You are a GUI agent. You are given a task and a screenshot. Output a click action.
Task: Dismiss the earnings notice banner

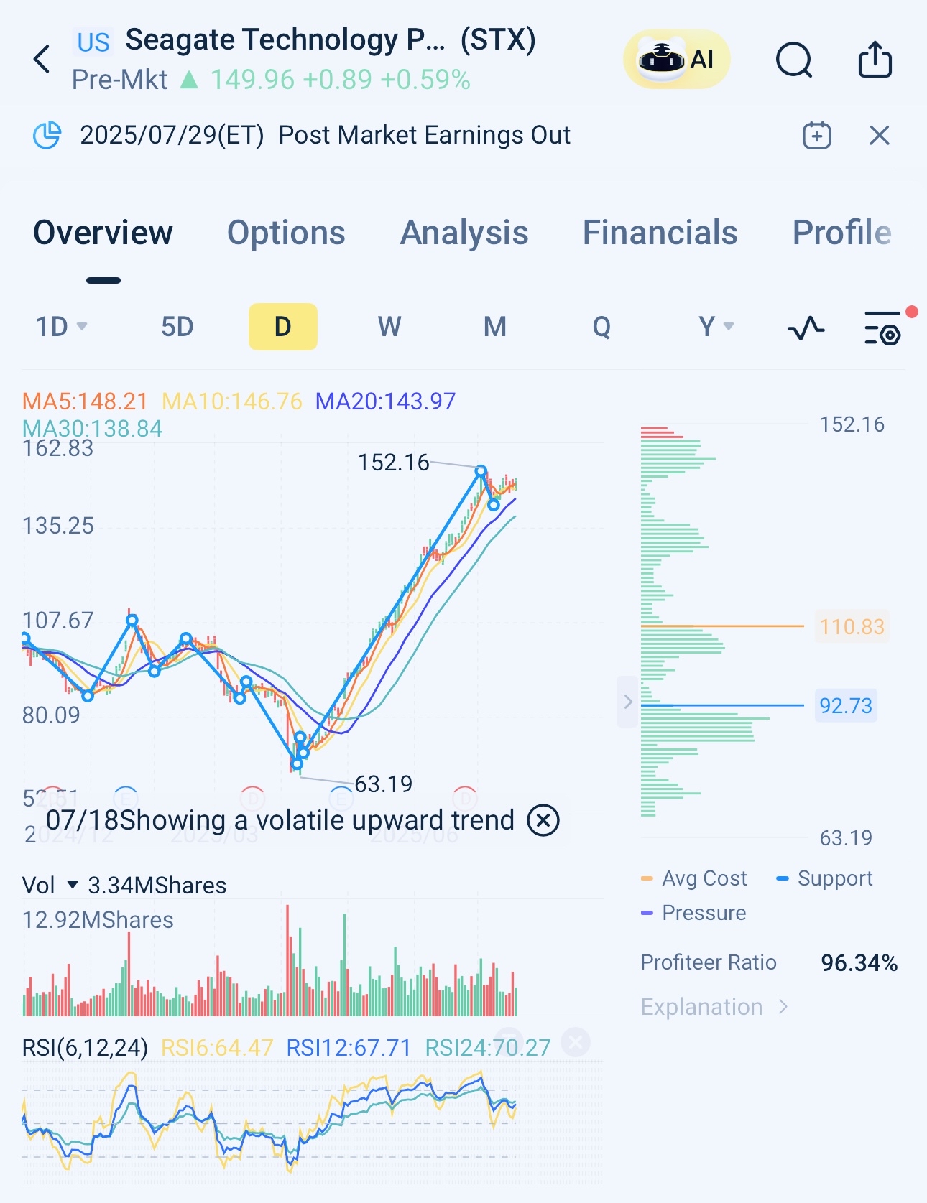(879, 136)
